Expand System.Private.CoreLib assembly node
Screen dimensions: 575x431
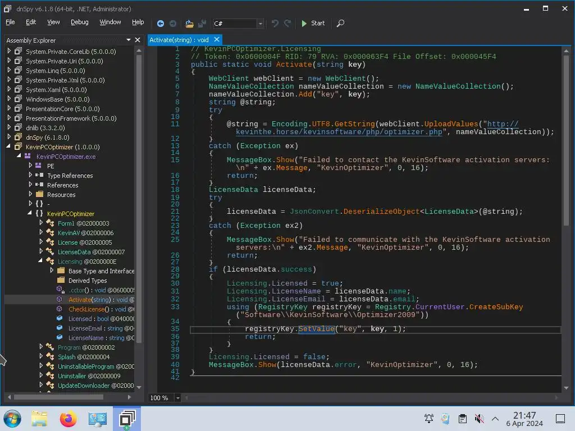(9, 51)
